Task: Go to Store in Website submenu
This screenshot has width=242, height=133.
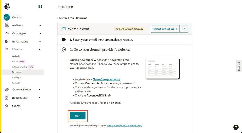Action: coord(15,62)
